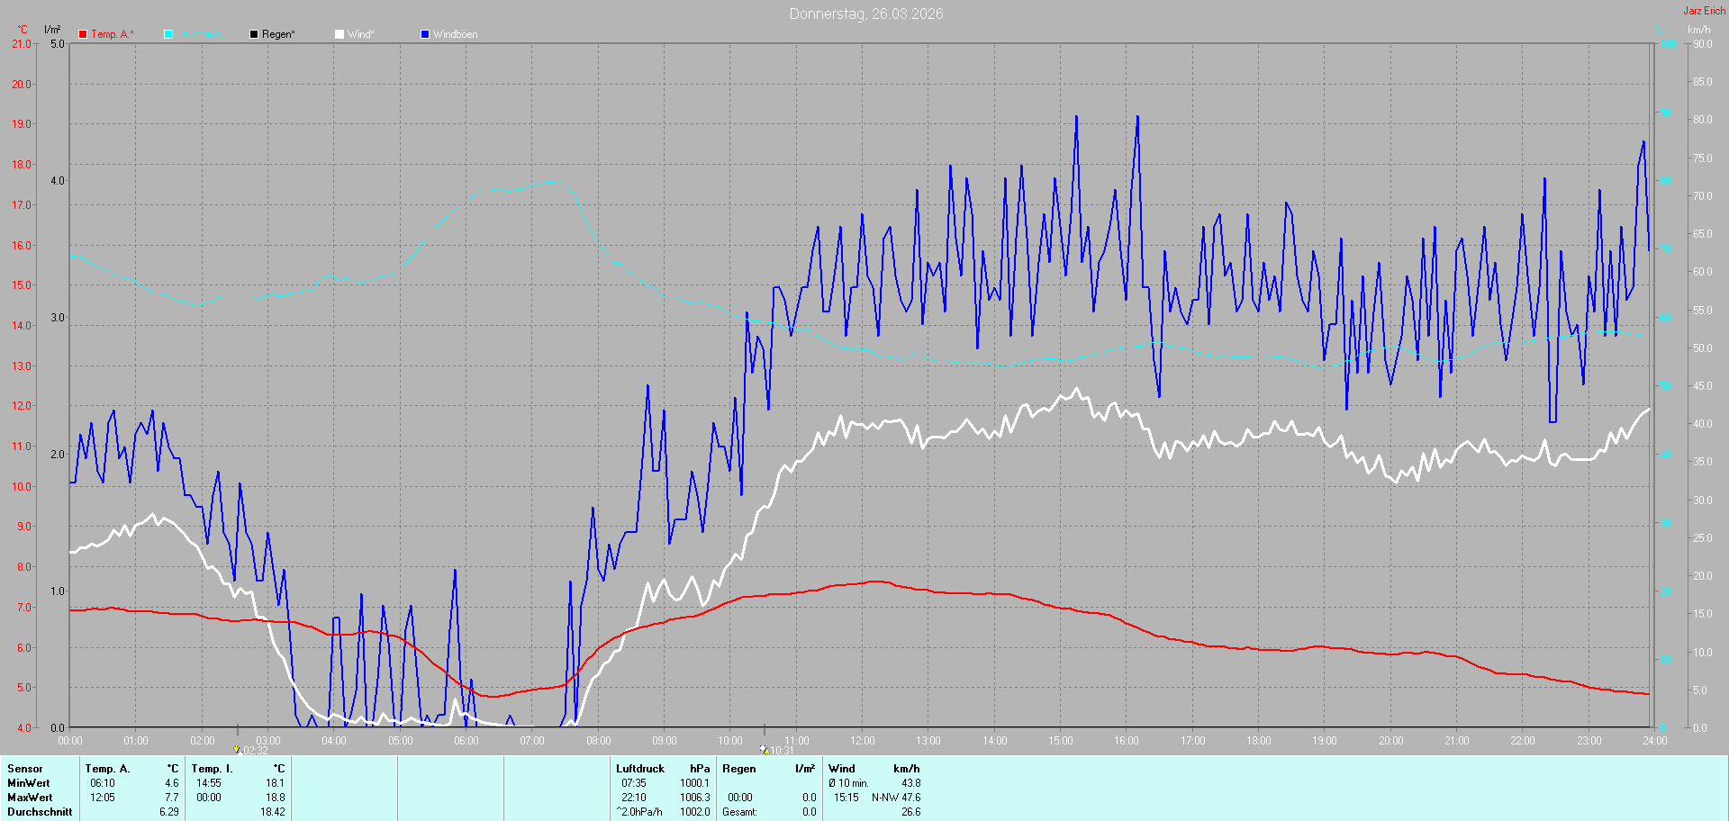Click the 'Durchschnitt' row label
Viewport: 1729px width, 821px height.
tap(40, 812)
